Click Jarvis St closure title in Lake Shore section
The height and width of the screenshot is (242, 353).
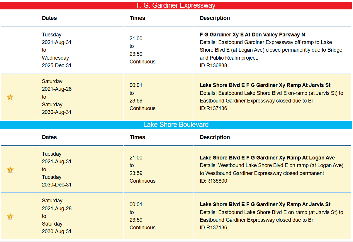(265, 204)
